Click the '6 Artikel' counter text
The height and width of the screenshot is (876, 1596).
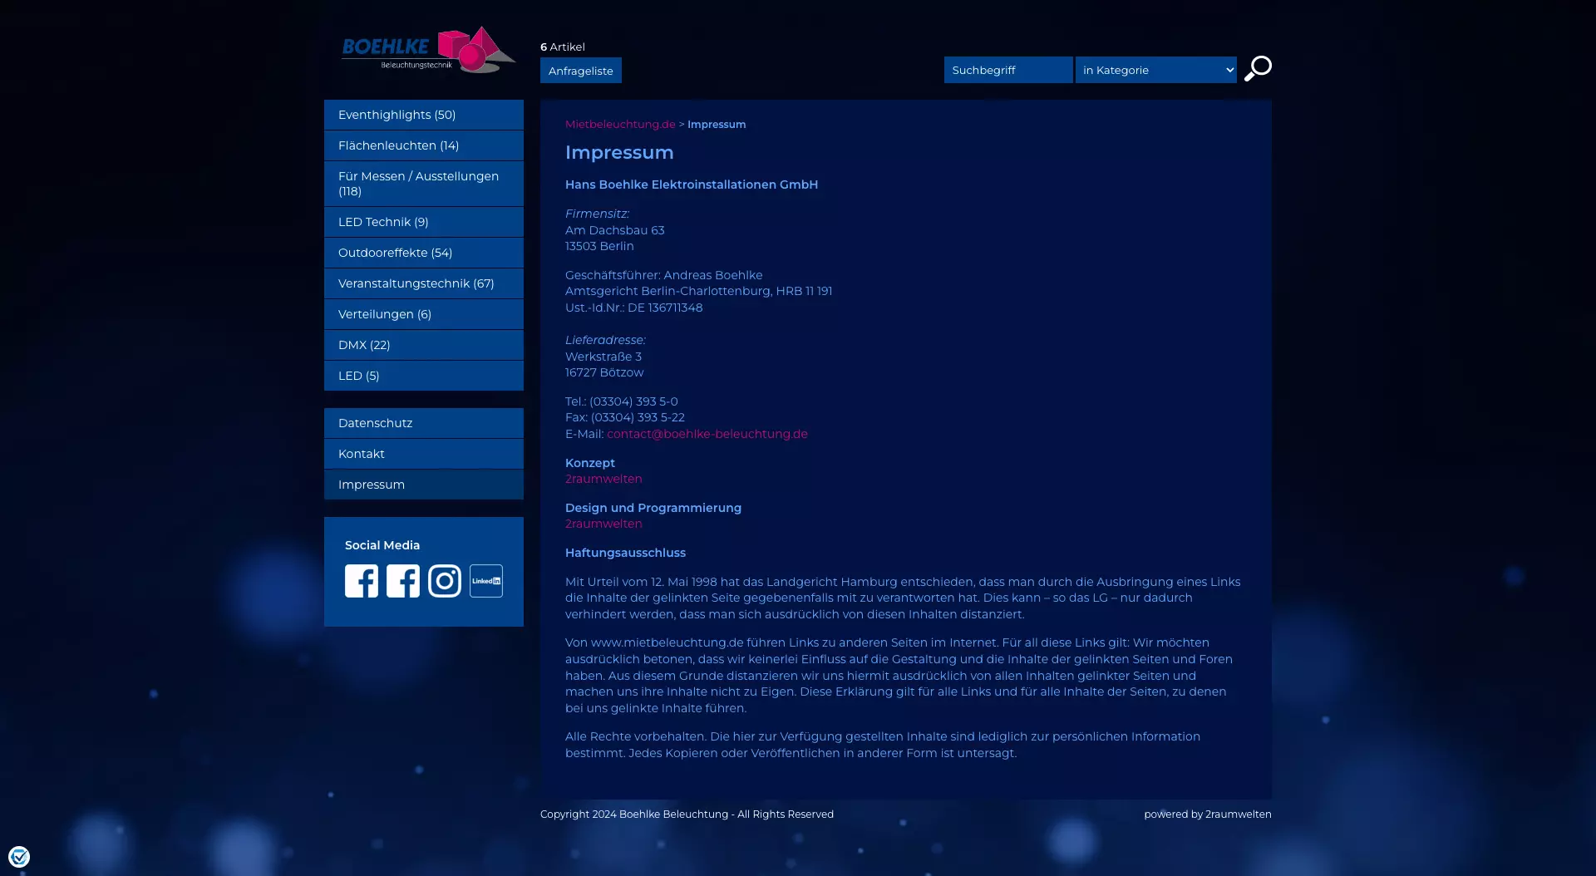point(563,47)
